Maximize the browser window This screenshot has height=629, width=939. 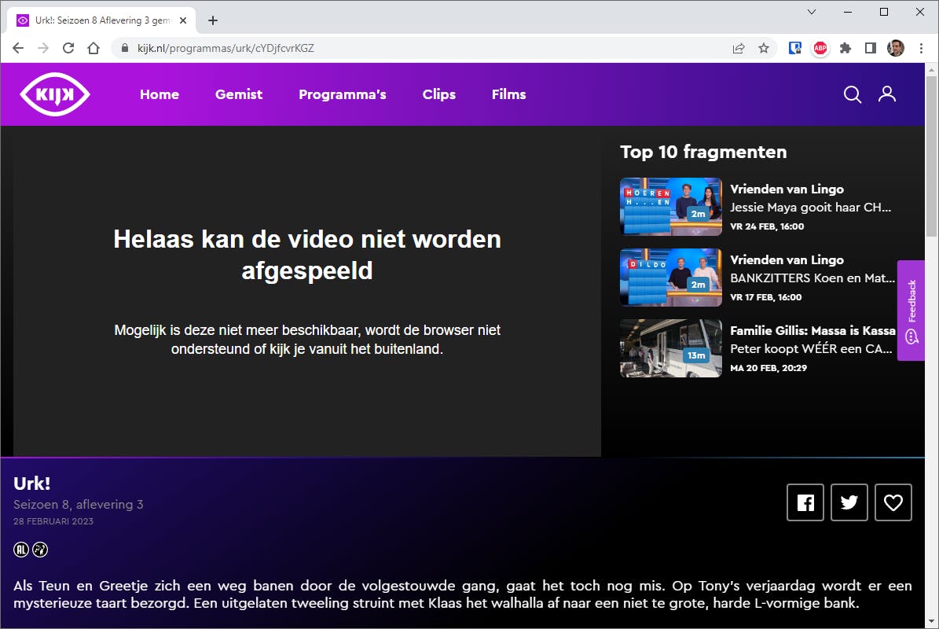pyautogui.click(x=884, y=12)
